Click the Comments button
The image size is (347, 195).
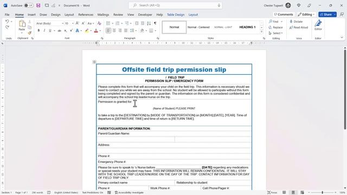point(284,15)
